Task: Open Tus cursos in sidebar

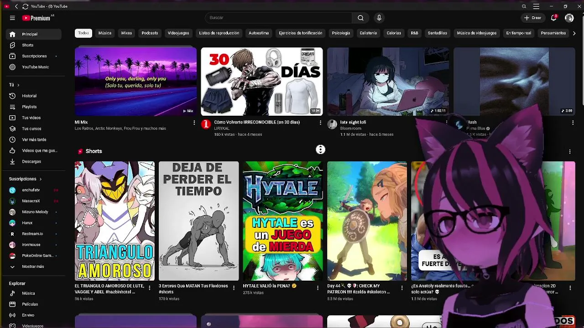Action: coord(34,128)
